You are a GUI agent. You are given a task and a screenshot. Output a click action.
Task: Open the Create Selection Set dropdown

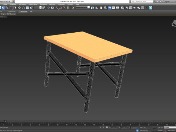pyautogui.click(x=82, y=7)
